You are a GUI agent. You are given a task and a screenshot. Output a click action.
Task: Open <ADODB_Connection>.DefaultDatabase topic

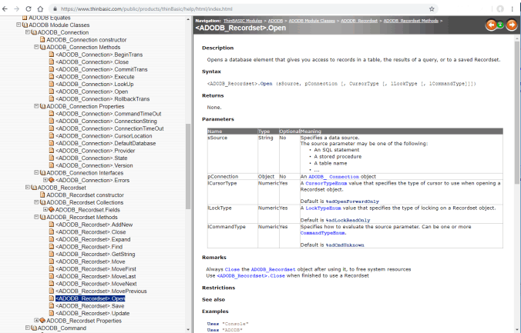[106, 143]
